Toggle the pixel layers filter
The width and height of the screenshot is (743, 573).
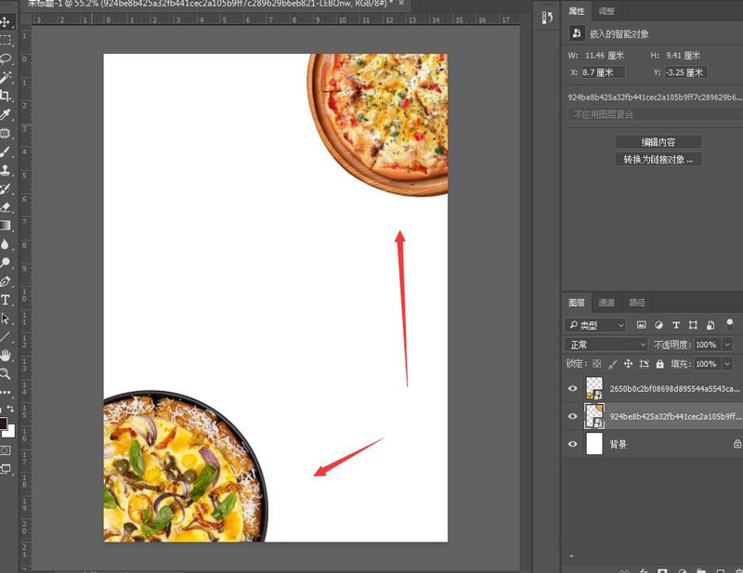[x=641, y=325]
